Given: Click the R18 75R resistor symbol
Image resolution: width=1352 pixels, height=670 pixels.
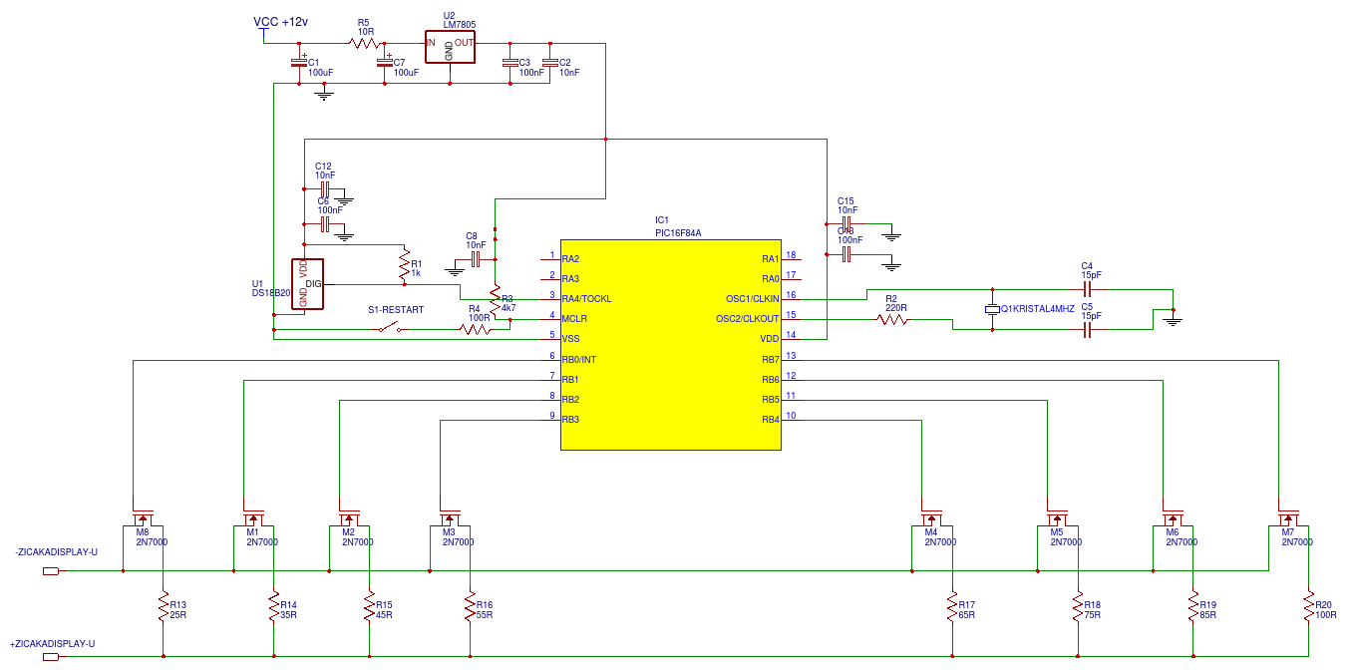Looking at the screenshot, I should 1077,608.
